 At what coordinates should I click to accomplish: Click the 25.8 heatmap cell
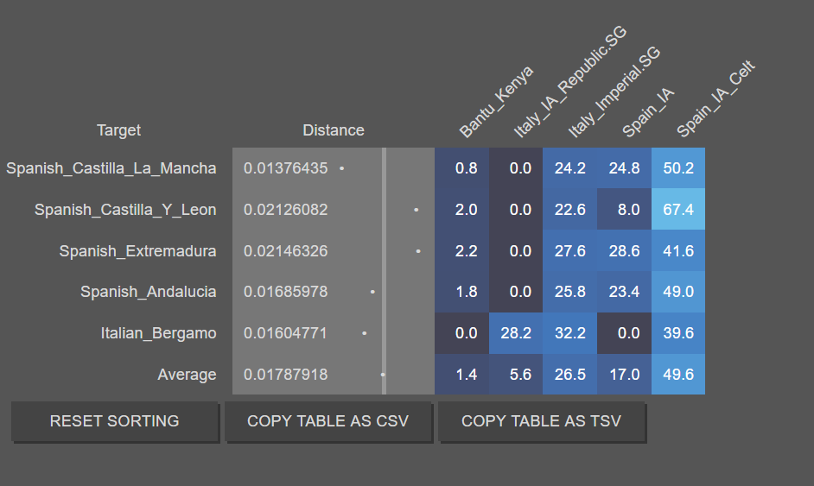click(x=570, y=292)
